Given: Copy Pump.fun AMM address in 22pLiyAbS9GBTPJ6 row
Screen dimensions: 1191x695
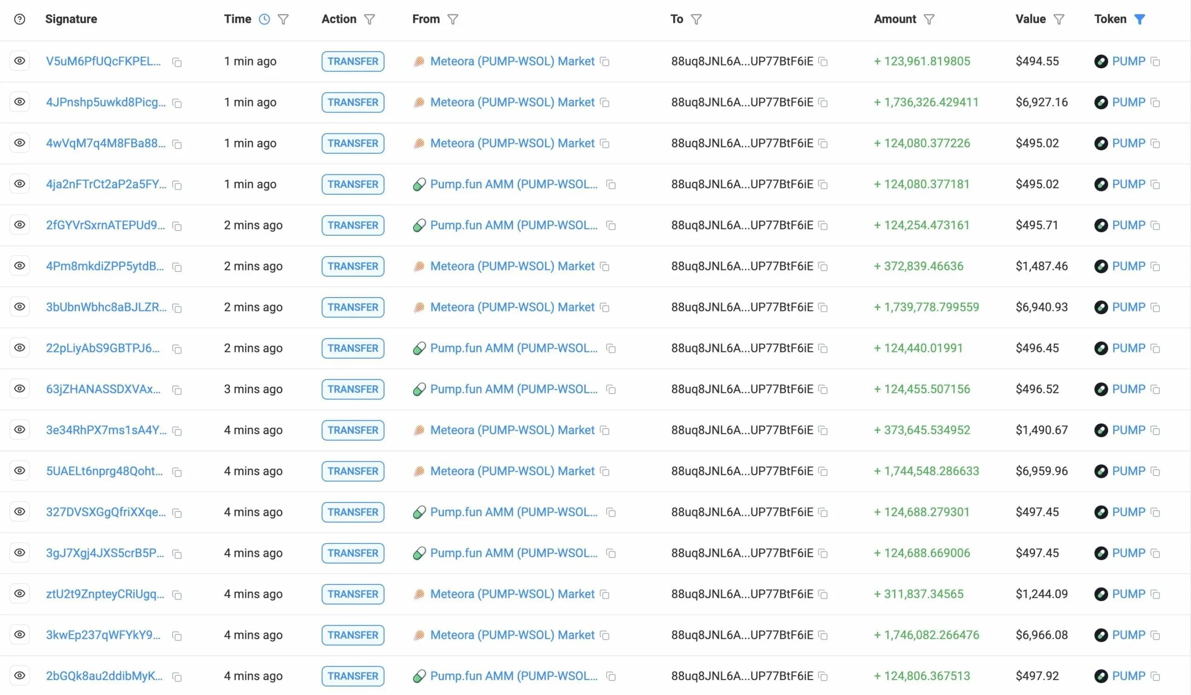Looking at the screenshot, I should click(x=611, y=349).
